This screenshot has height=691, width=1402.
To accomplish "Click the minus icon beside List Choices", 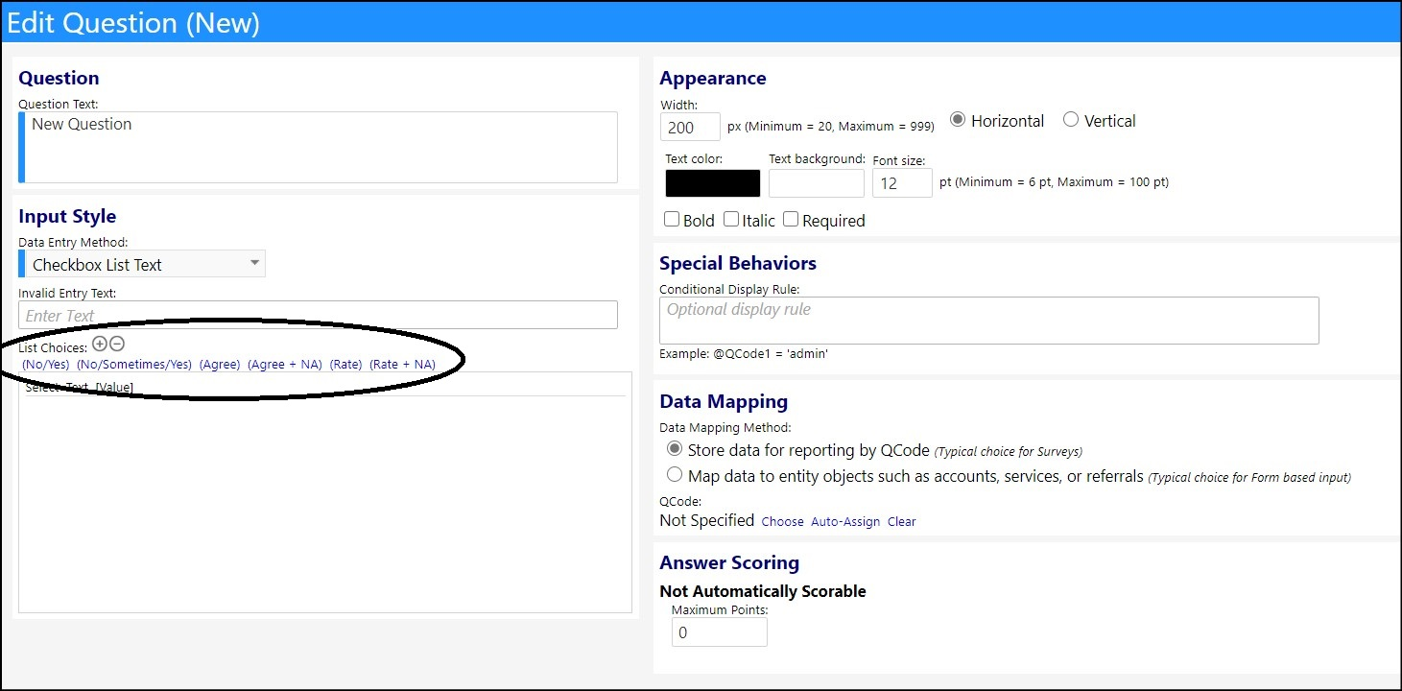I will pos(117,345).
